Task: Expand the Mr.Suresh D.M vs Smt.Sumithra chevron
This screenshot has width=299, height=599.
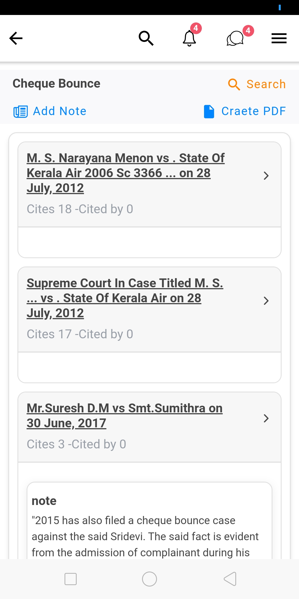Action: (266, 418)
